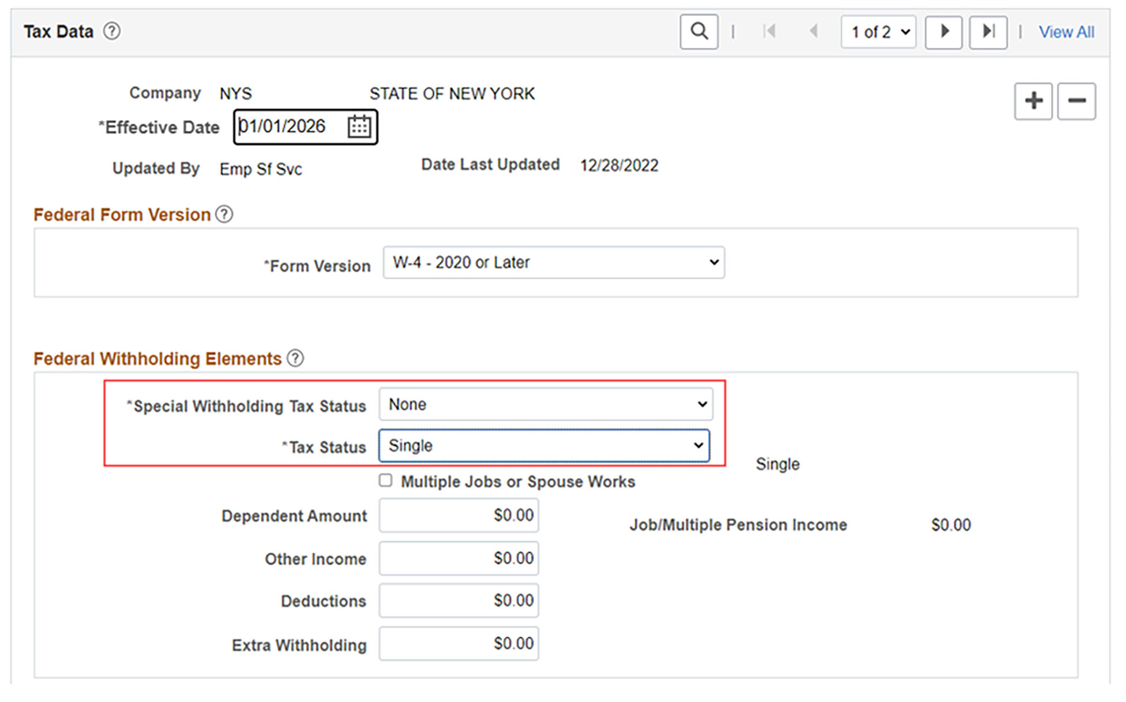Screen dimensions: 1126x702
Task: Open the search lookup magnifier
Action: click(699, 32)
